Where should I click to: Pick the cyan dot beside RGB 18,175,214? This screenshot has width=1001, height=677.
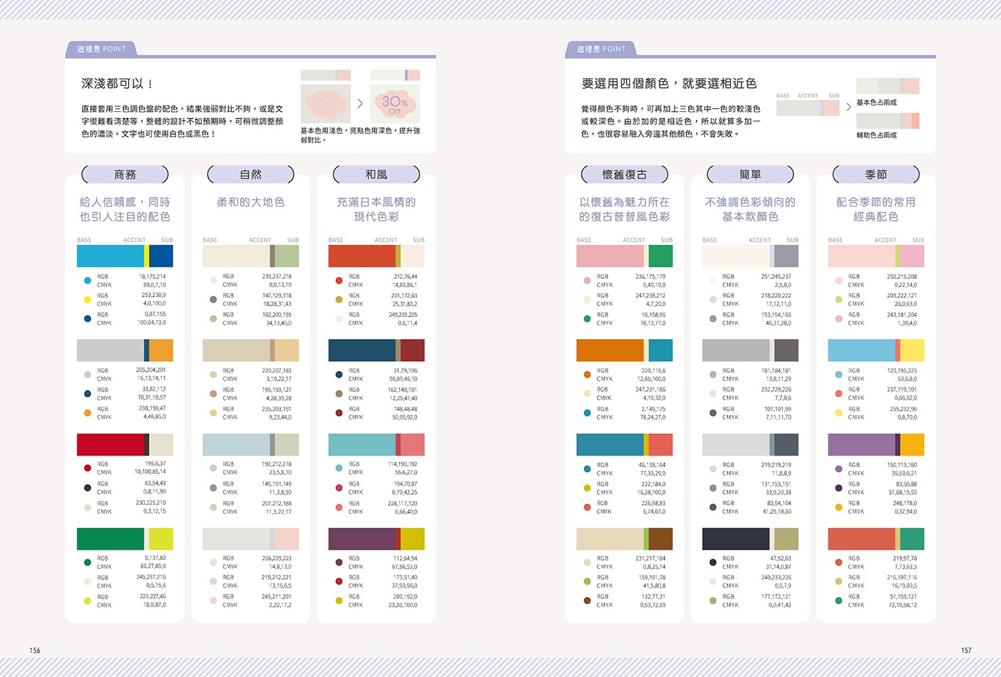87,280
